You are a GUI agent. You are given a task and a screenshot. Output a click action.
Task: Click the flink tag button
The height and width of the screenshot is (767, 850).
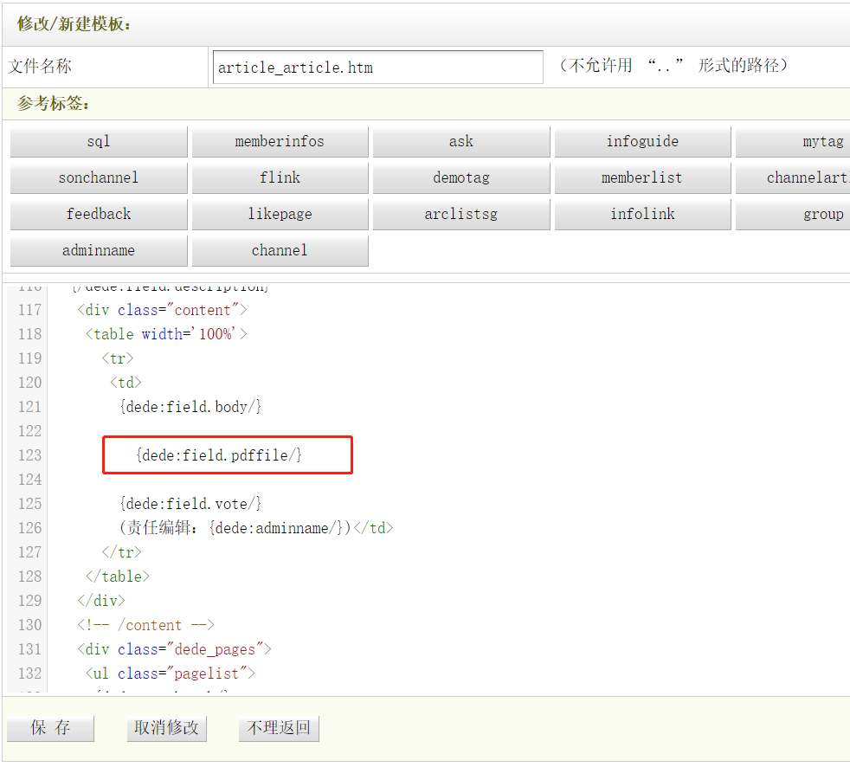click(280, 178)
